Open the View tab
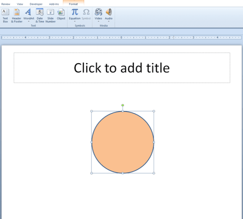This screenshot has height=219, width=243. [20, 4]
